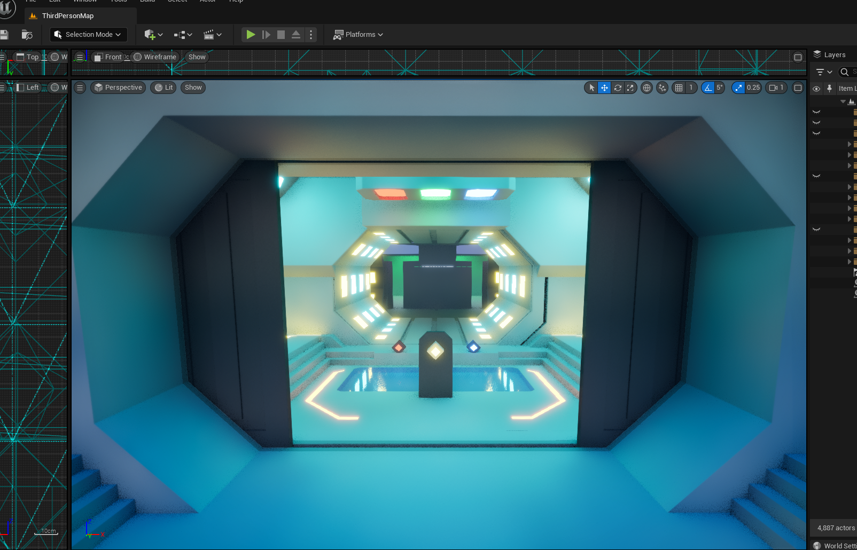Click the Stop simulation square icon
Screen dimensions: 857x550
pyautogui.click(x=281, y=35)
